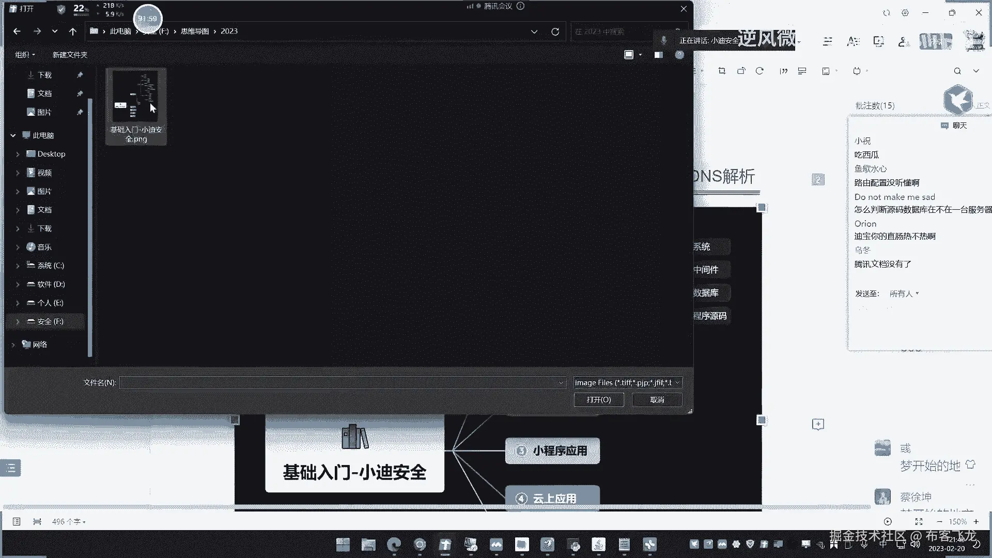The image size is (992, 558).
Task: Expand the 系统 (C:) drive node
Action: (x=18, y=266)
